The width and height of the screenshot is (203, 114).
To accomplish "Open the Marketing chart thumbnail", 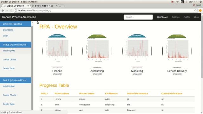I will (x=137, y=51).
